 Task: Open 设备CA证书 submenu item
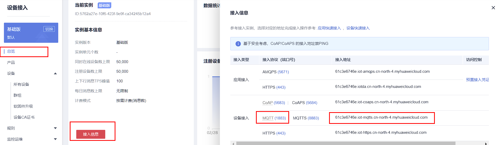24,117
